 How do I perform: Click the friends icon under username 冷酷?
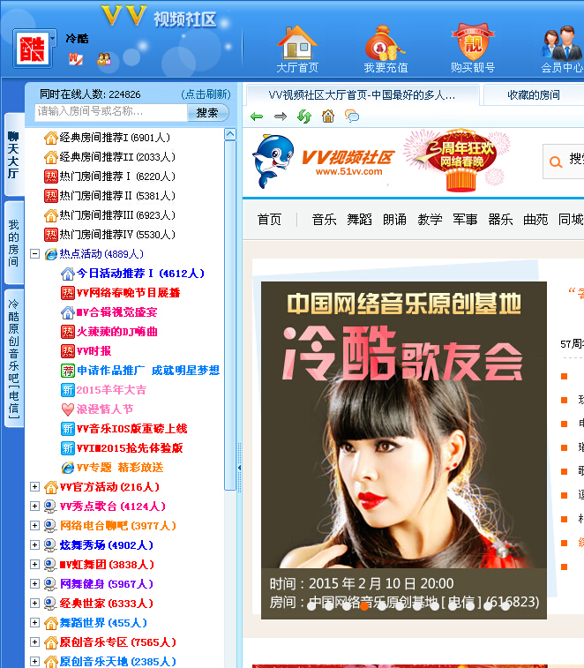pos(104,59)
